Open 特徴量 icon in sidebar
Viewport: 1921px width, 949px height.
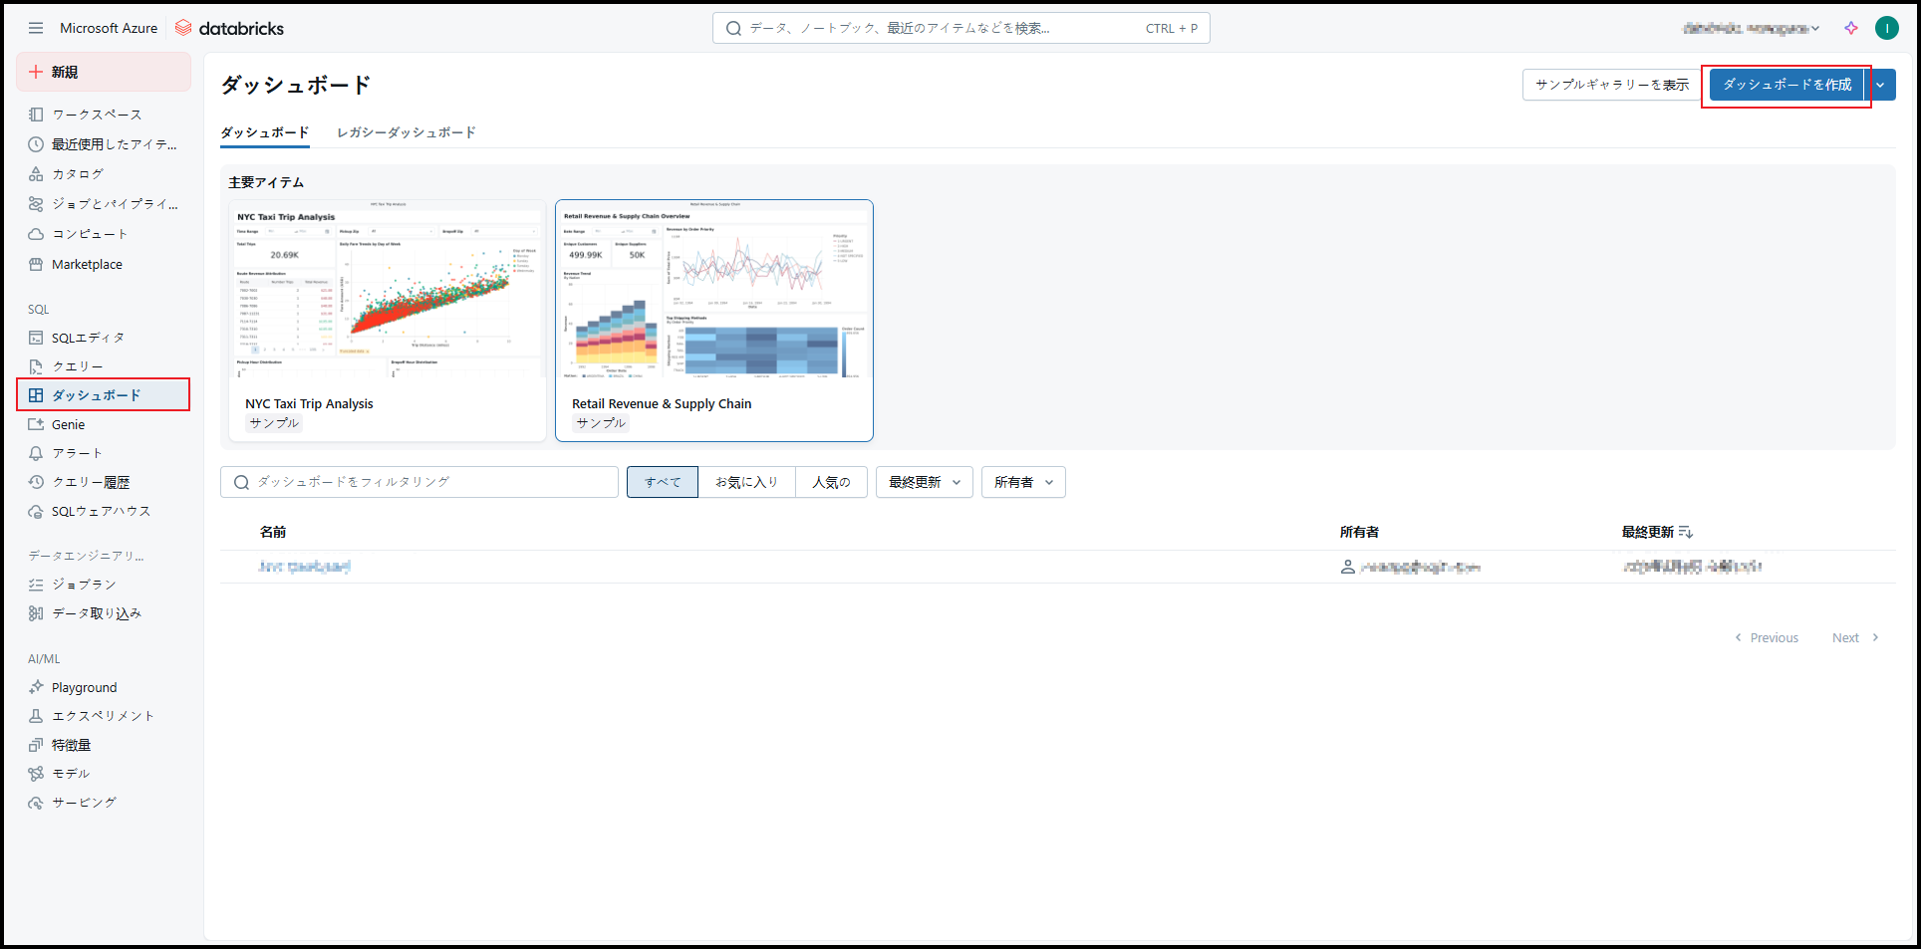click(x=36, y=745)
